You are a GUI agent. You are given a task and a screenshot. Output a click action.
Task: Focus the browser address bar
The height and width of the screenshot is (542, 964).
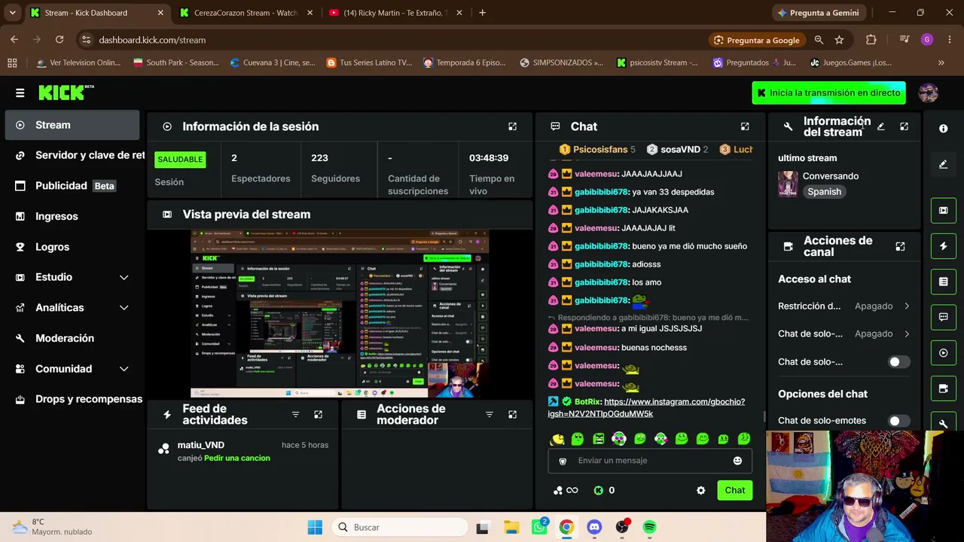(x=392, y=40)
